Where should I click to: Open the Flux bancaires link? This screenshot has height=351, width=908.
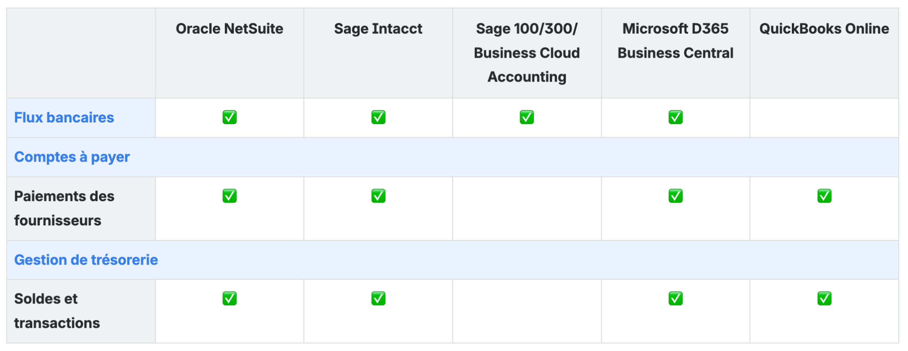(x=64, y=118)
